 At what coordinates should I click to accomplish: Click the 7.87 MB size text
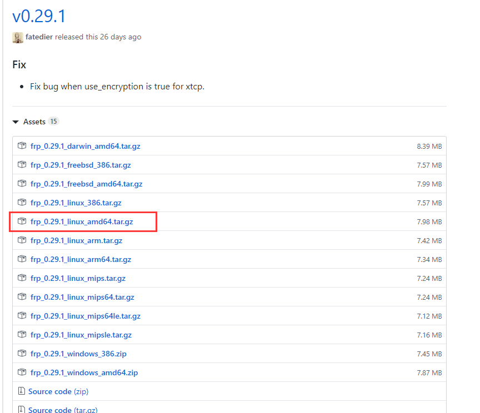point(429,373)
